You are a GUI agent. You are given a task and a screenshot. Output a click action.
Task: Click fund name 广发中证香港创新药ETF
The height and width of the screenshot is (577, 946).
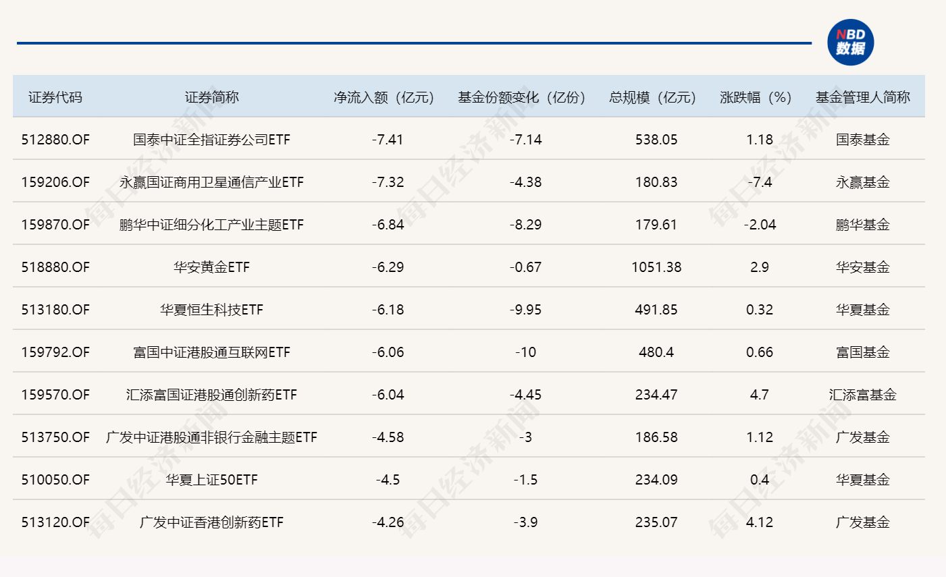(x=211, y=522)
